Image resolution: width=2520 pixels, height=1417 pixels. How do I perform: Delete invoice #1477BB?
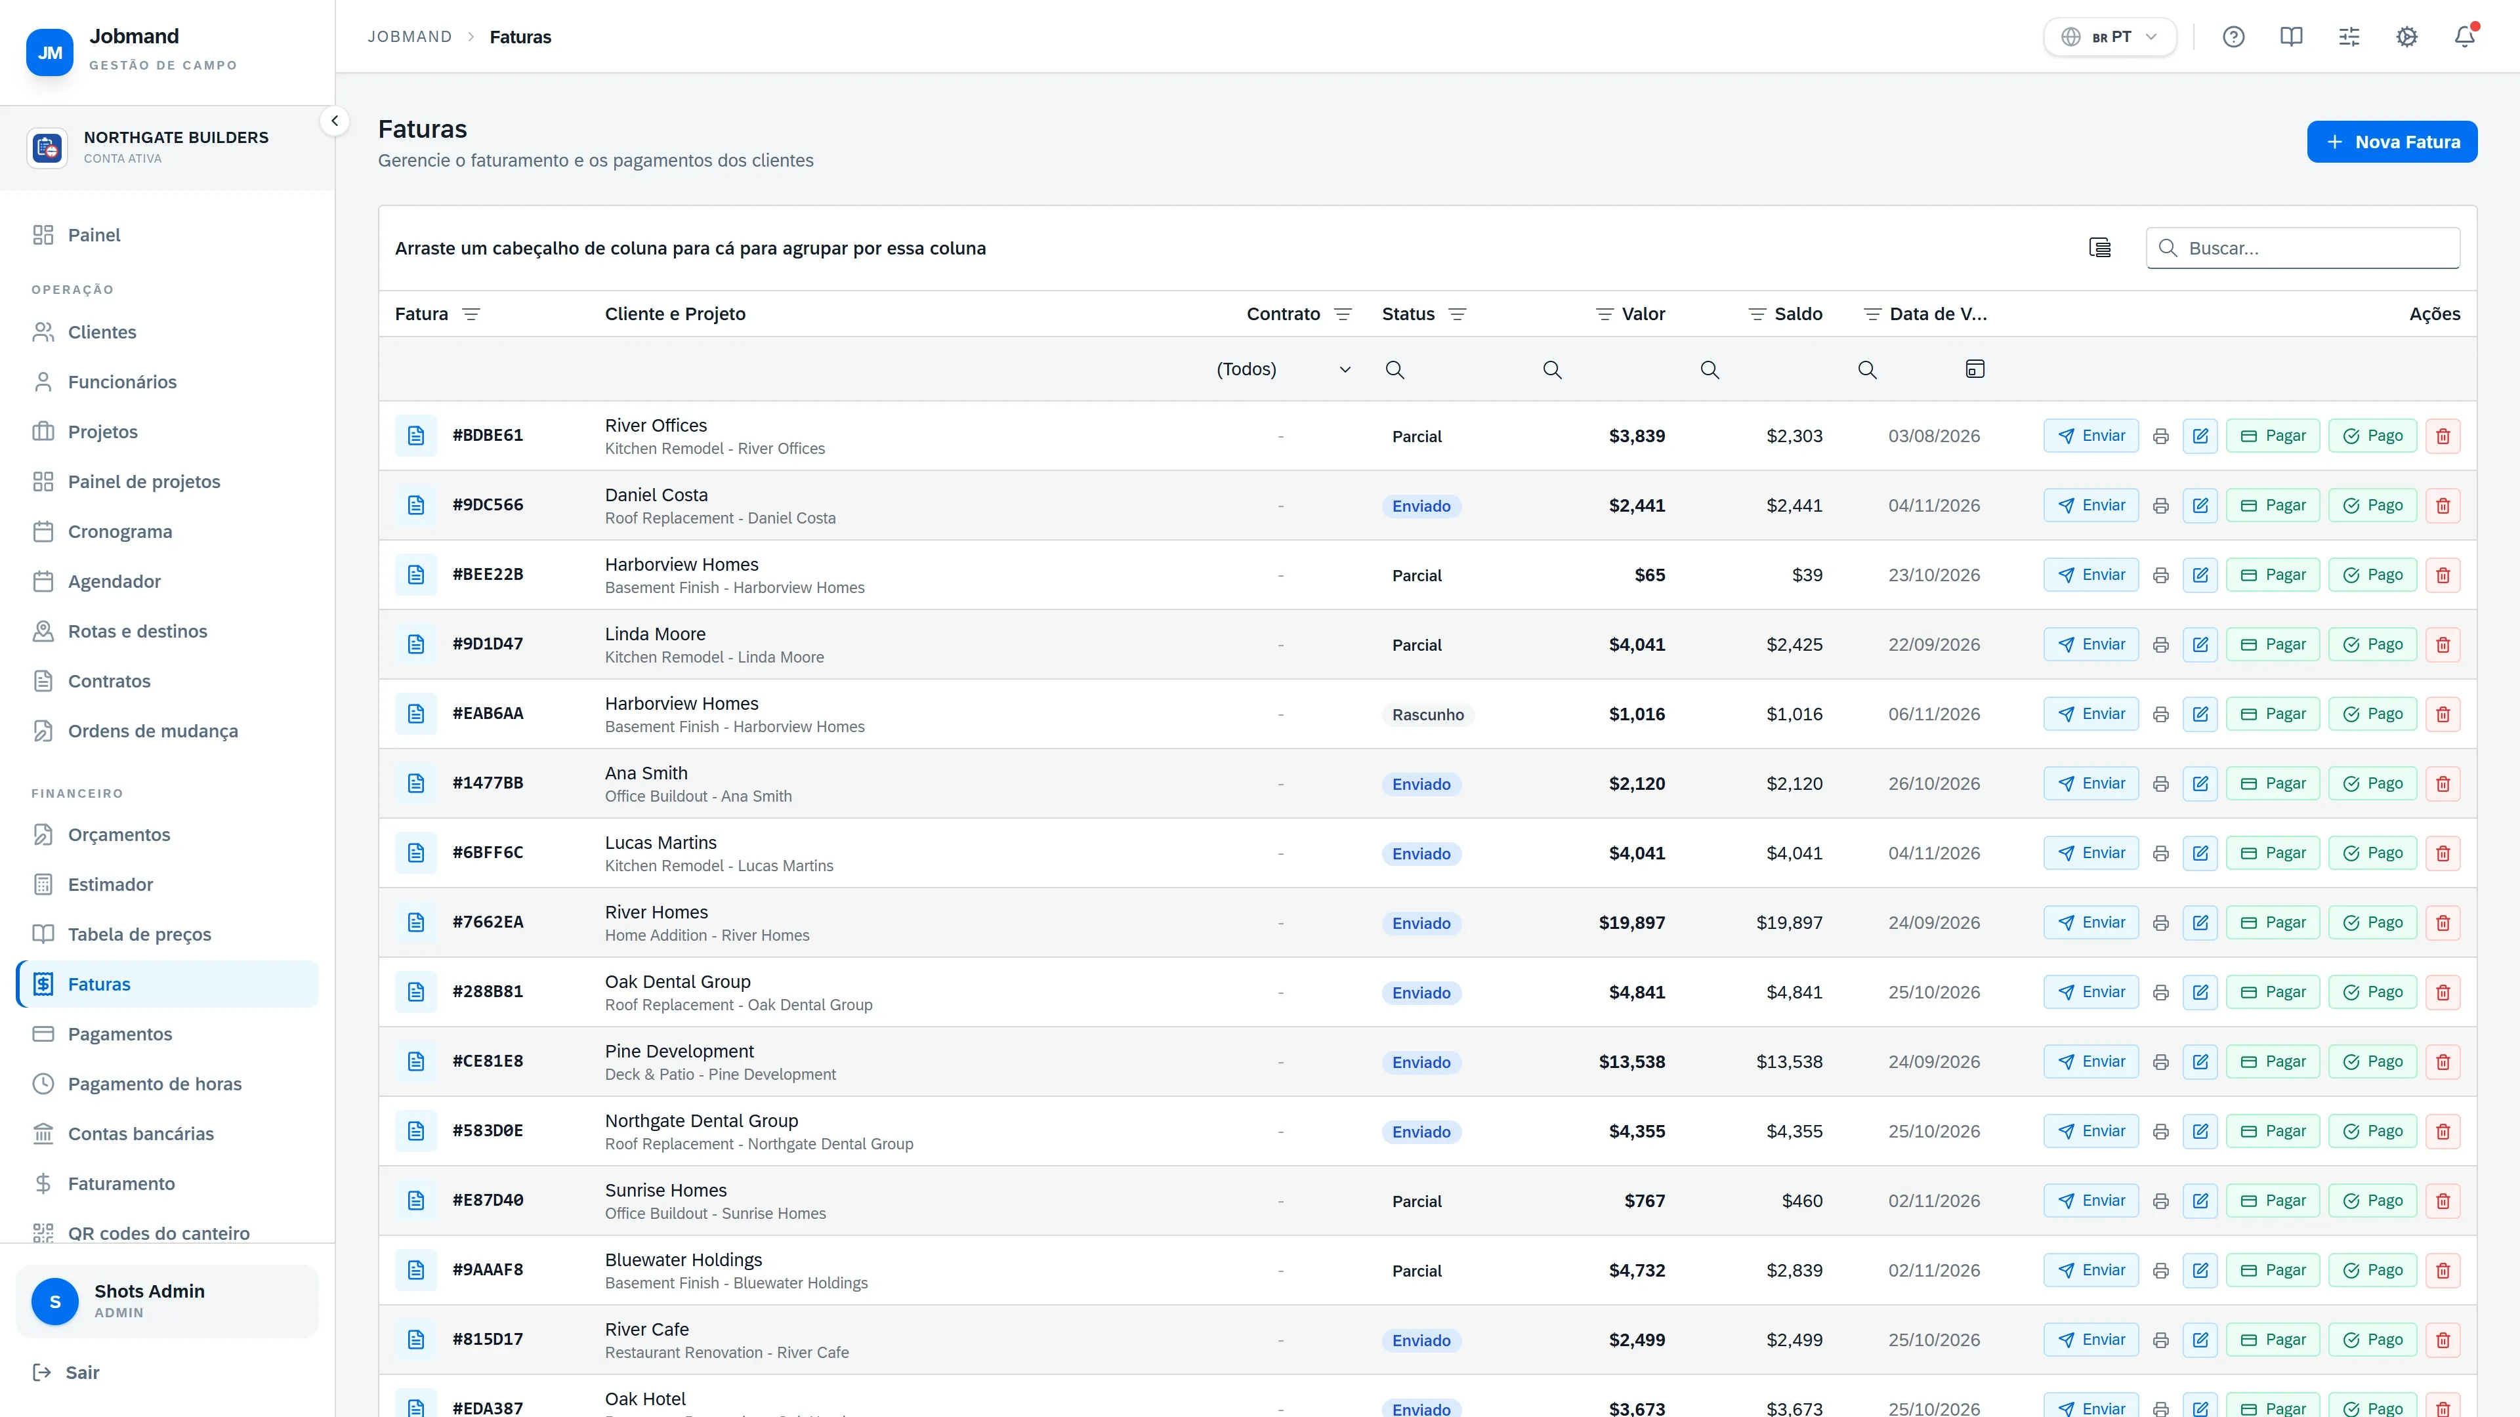click(x=2443, y=783)
